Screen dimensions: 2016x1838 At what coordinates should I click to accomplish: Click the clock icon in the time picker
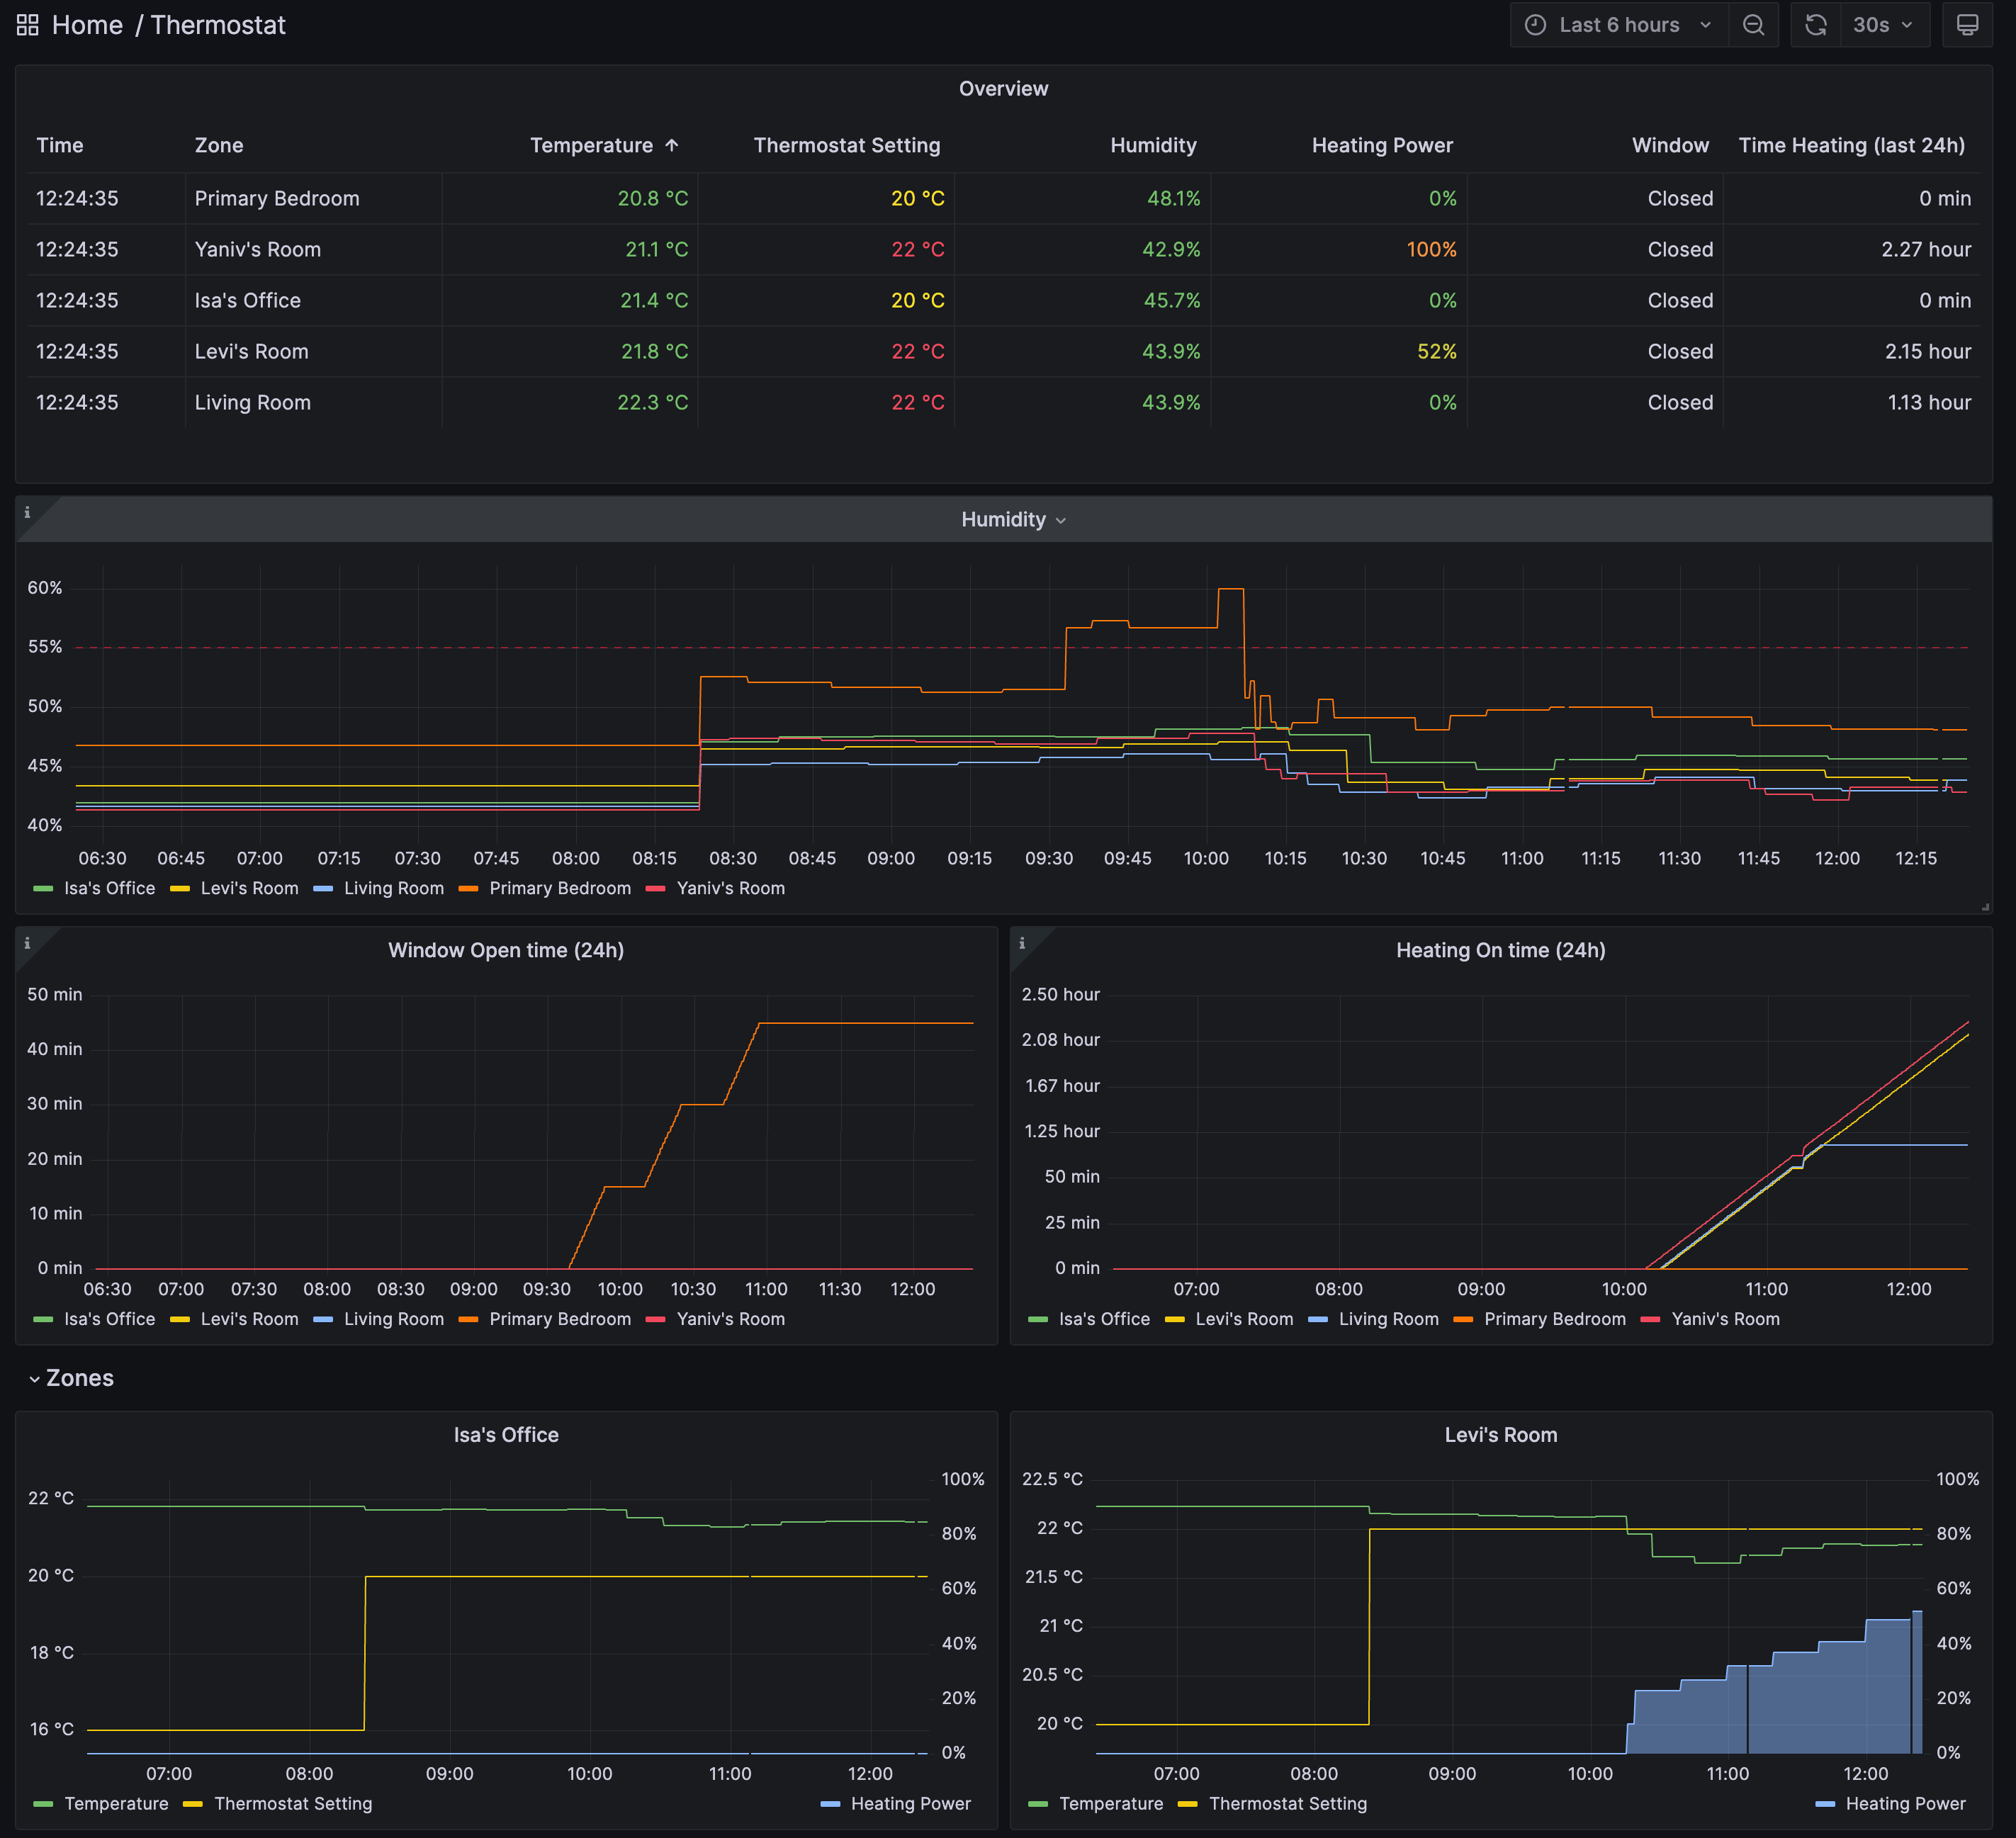1535,25
